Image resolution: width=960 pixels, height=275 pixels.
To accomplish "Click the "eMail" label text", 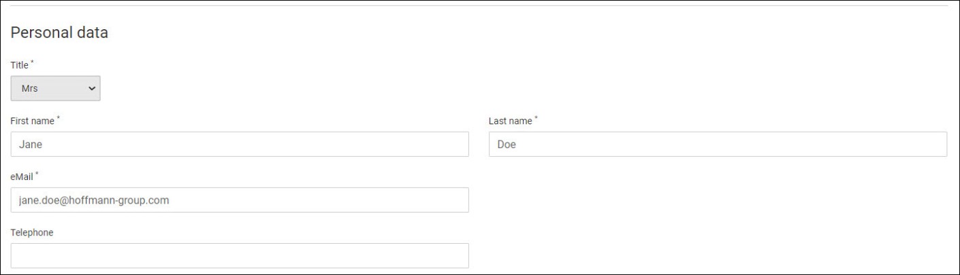I will point(22,177).
